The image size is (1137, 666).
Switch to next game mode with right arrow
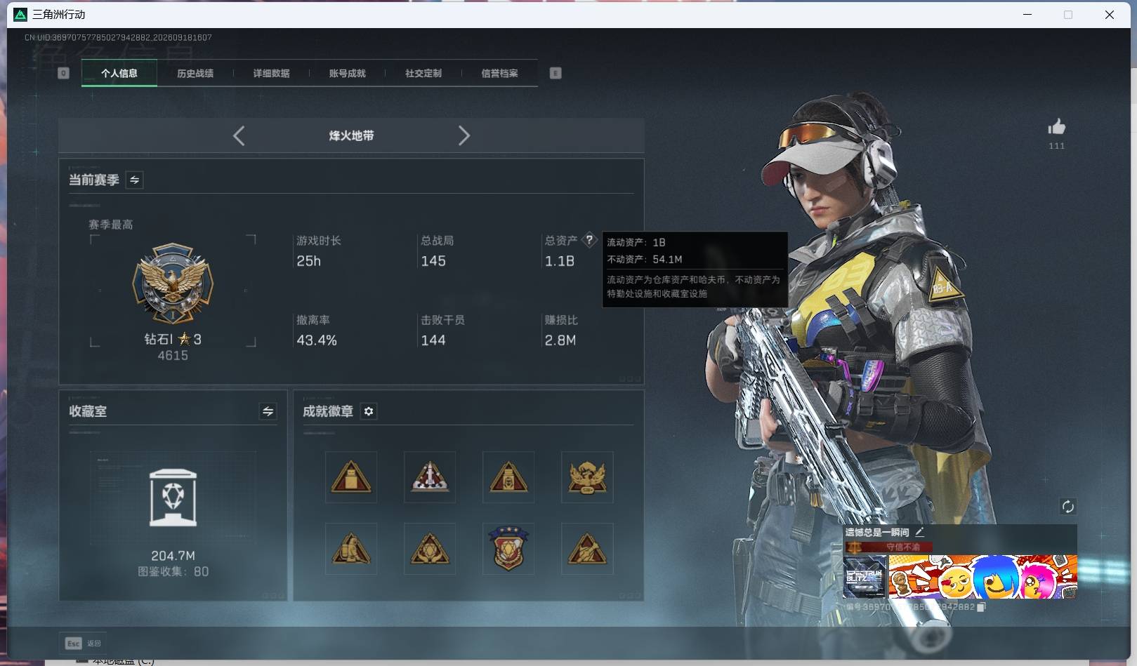click(x=464, y=135)
